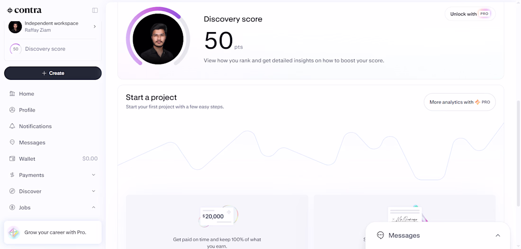
Task: Click the $0.00 wallet balance
Action: tap(90, 159)
